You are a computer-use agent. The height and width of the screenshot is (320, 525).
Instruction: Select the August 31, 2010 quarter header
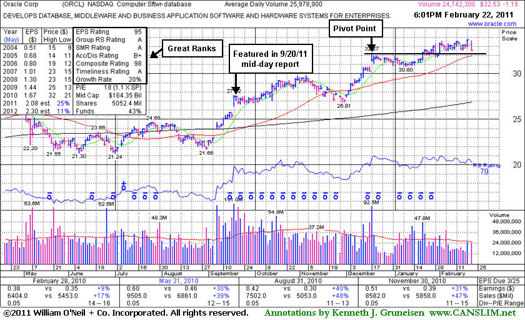pyautogui.click(x=298, y=281)
